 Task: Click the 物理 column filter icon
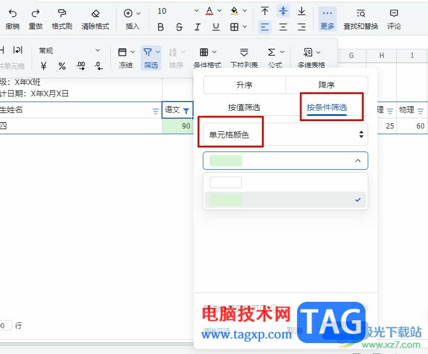tap(421, 111)
